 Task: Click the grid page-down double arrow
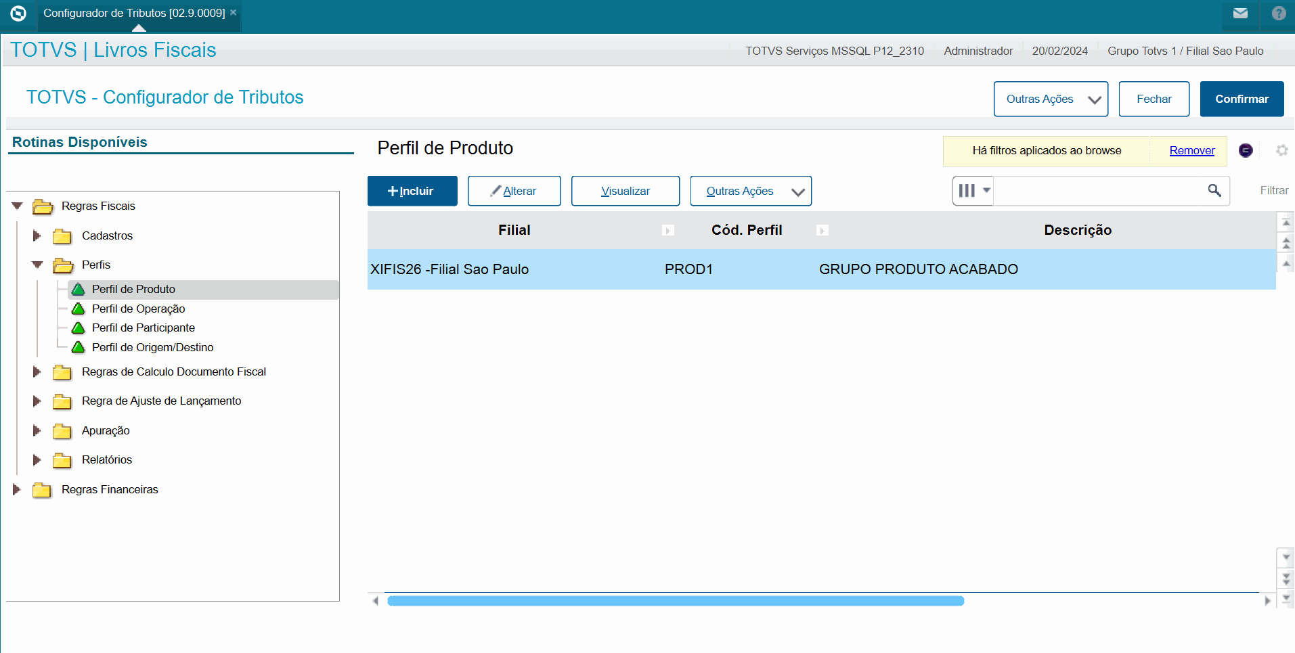click(1286, 578)
